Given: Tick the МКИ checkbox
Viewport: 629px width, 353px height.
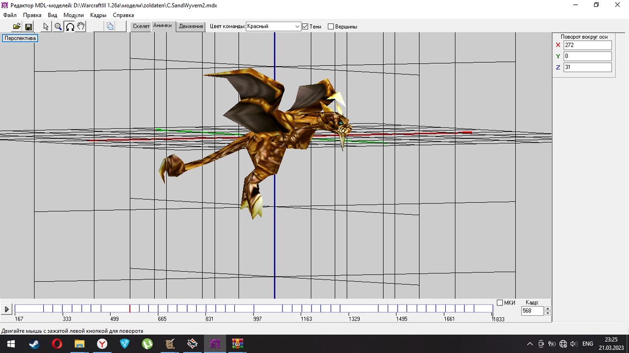Looking at the screenshot, I should pyautogui.click(x=500, y=303).
